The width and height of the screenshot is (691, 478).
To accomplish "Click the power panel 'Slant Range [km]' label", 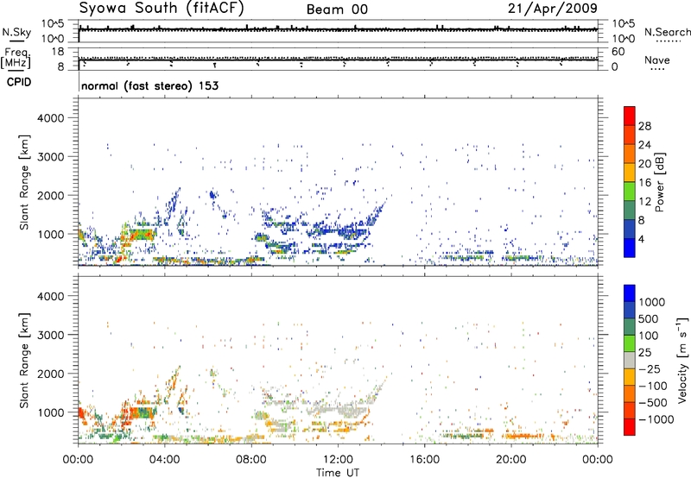I will (24, 182).
